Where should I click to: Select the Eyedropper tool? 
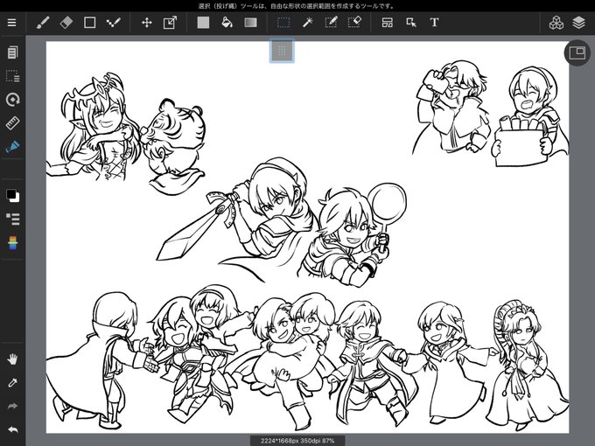tap(12, 383)
